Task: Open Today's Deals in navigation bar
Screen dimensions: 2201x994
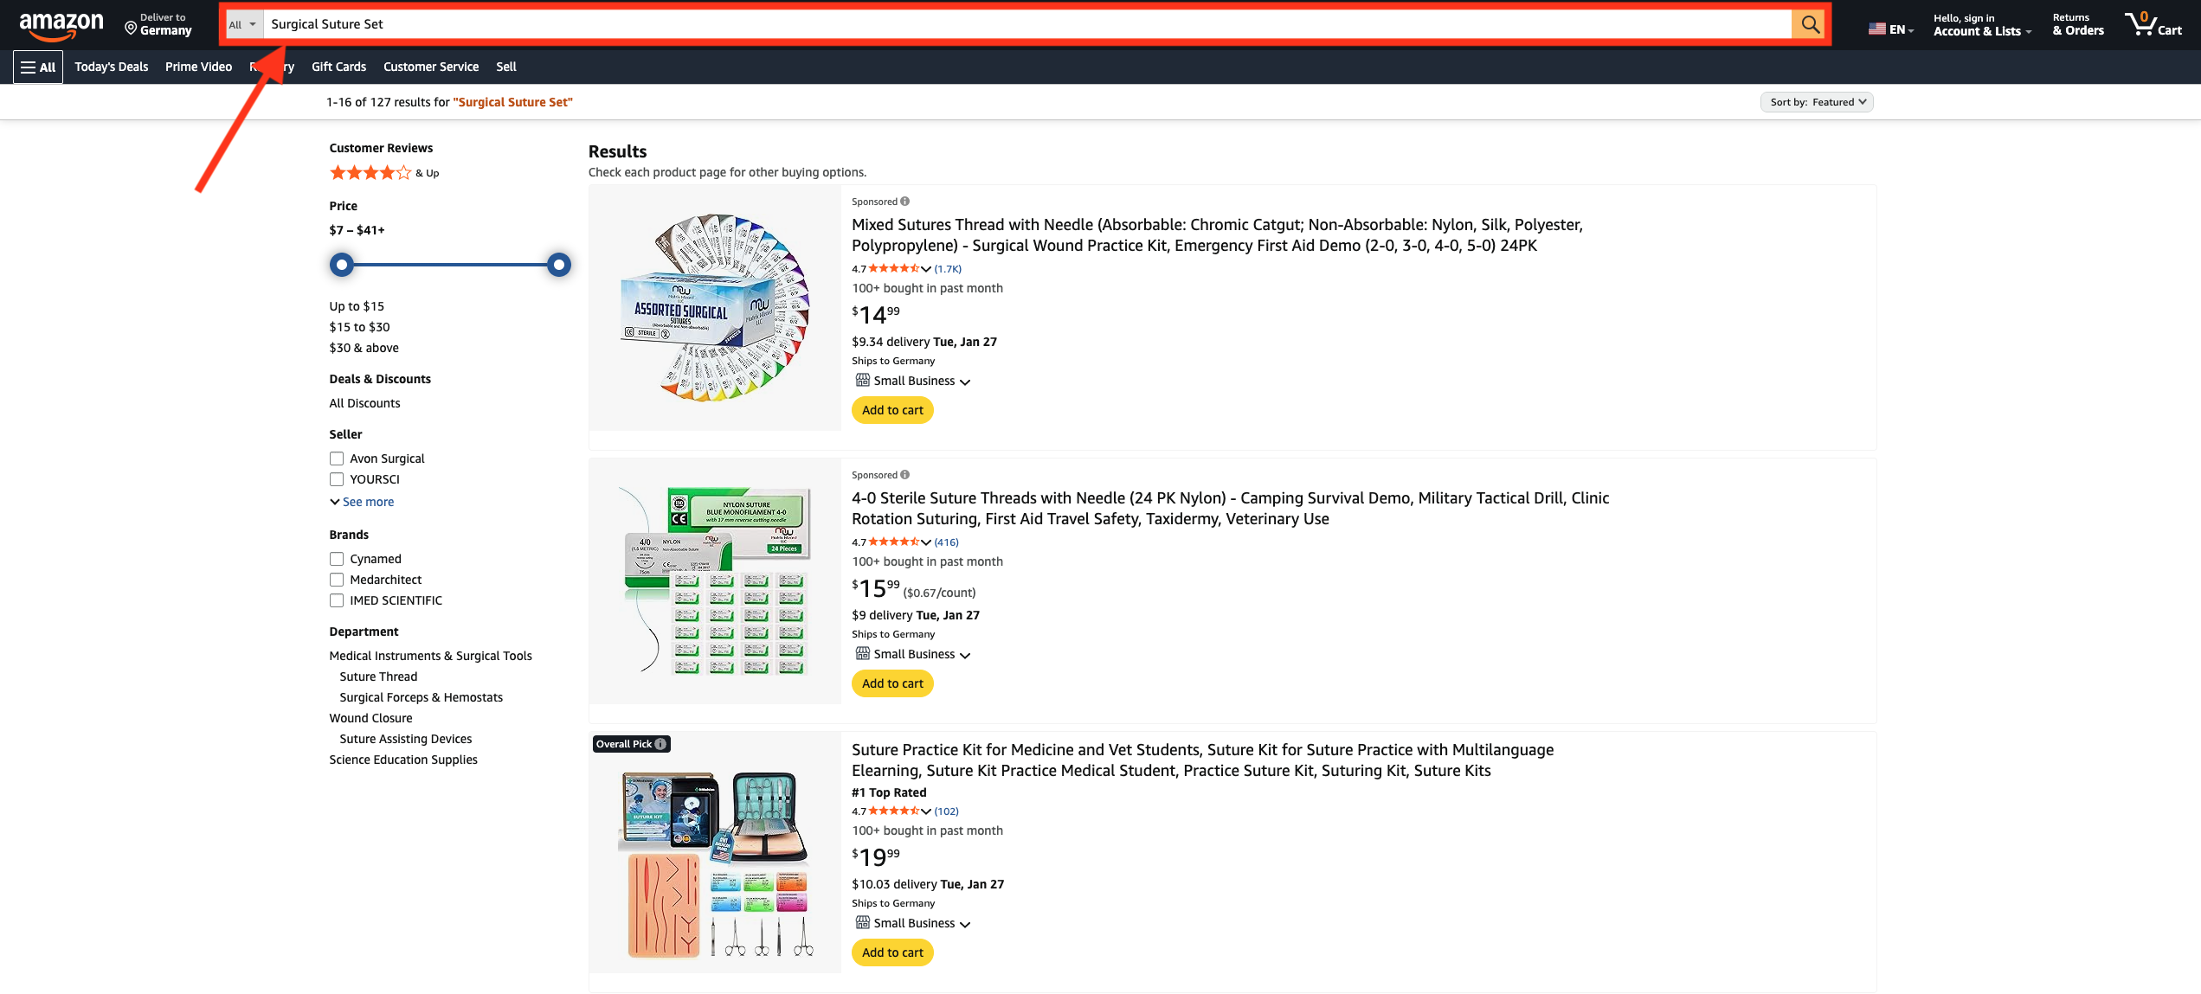Action: coord(111,67)
